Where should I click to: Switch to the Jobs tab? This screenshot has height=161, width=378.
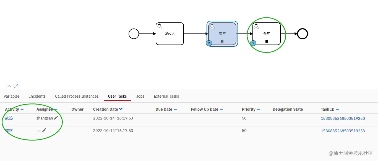(140, 96)
